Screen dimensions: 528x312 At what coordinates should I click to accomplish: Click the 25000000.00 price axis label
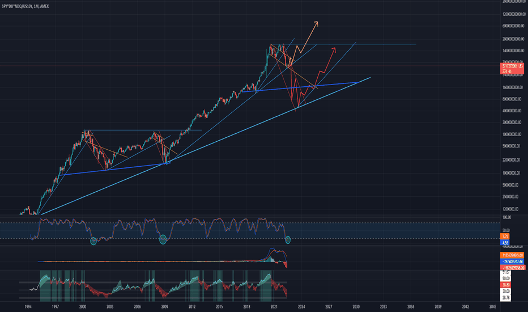coord(510,197)
